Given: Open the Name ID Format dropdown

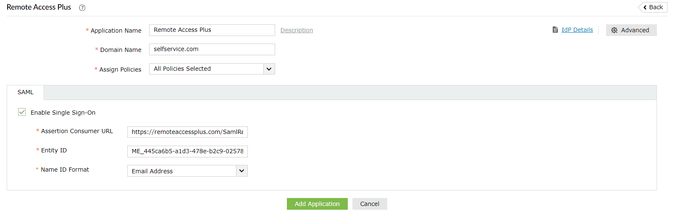Looking at the screenshot, I should (241, 171).
